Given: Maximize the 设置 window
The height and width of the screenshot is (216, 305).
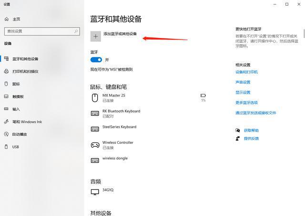Looking at the screenshot, I should point(287,4).
